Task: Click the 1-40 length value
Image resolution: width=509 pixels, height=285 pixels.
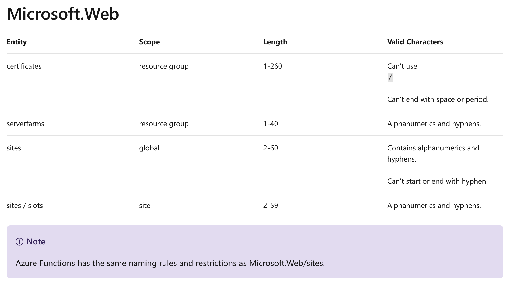Action: [x=271, y=124]
